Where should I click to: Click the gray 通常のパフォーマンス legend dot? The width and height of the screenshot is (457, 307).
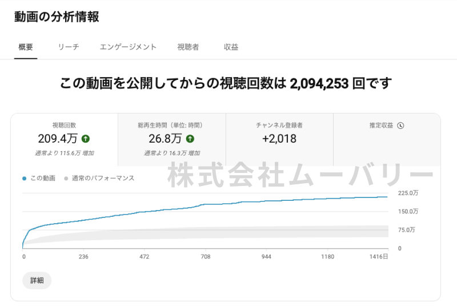click(66, 179)
